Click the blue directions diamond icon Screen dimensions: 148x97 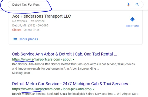(132, 19)
